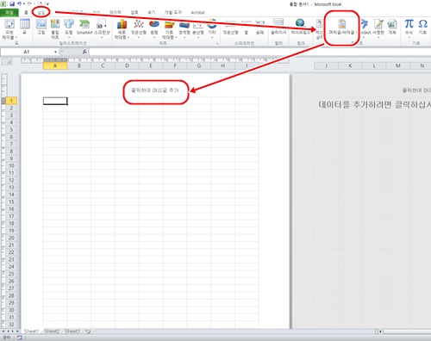Select column K header on second page

350,65
